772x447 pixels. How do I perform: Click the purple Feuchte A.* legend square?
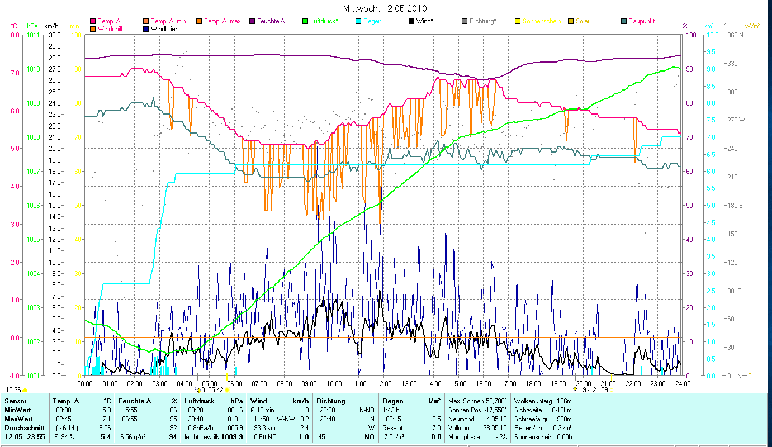point(252,21)
